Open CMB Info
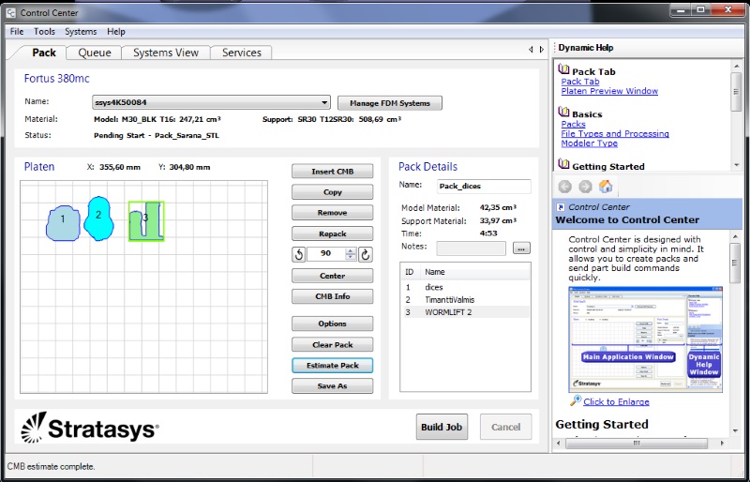This screenshot has height=482, width=750. 333,296
